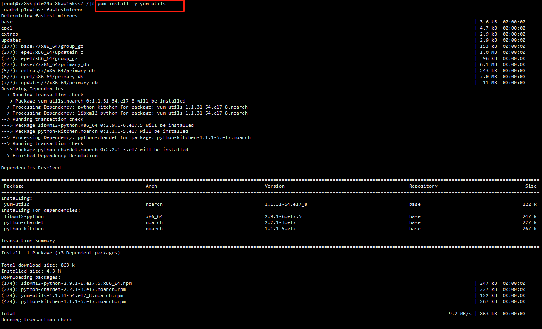Click the python-kitchen.noarch 'will be installed' line
The width and height of the screenshot is (542, 329).
tap(95, 131)
